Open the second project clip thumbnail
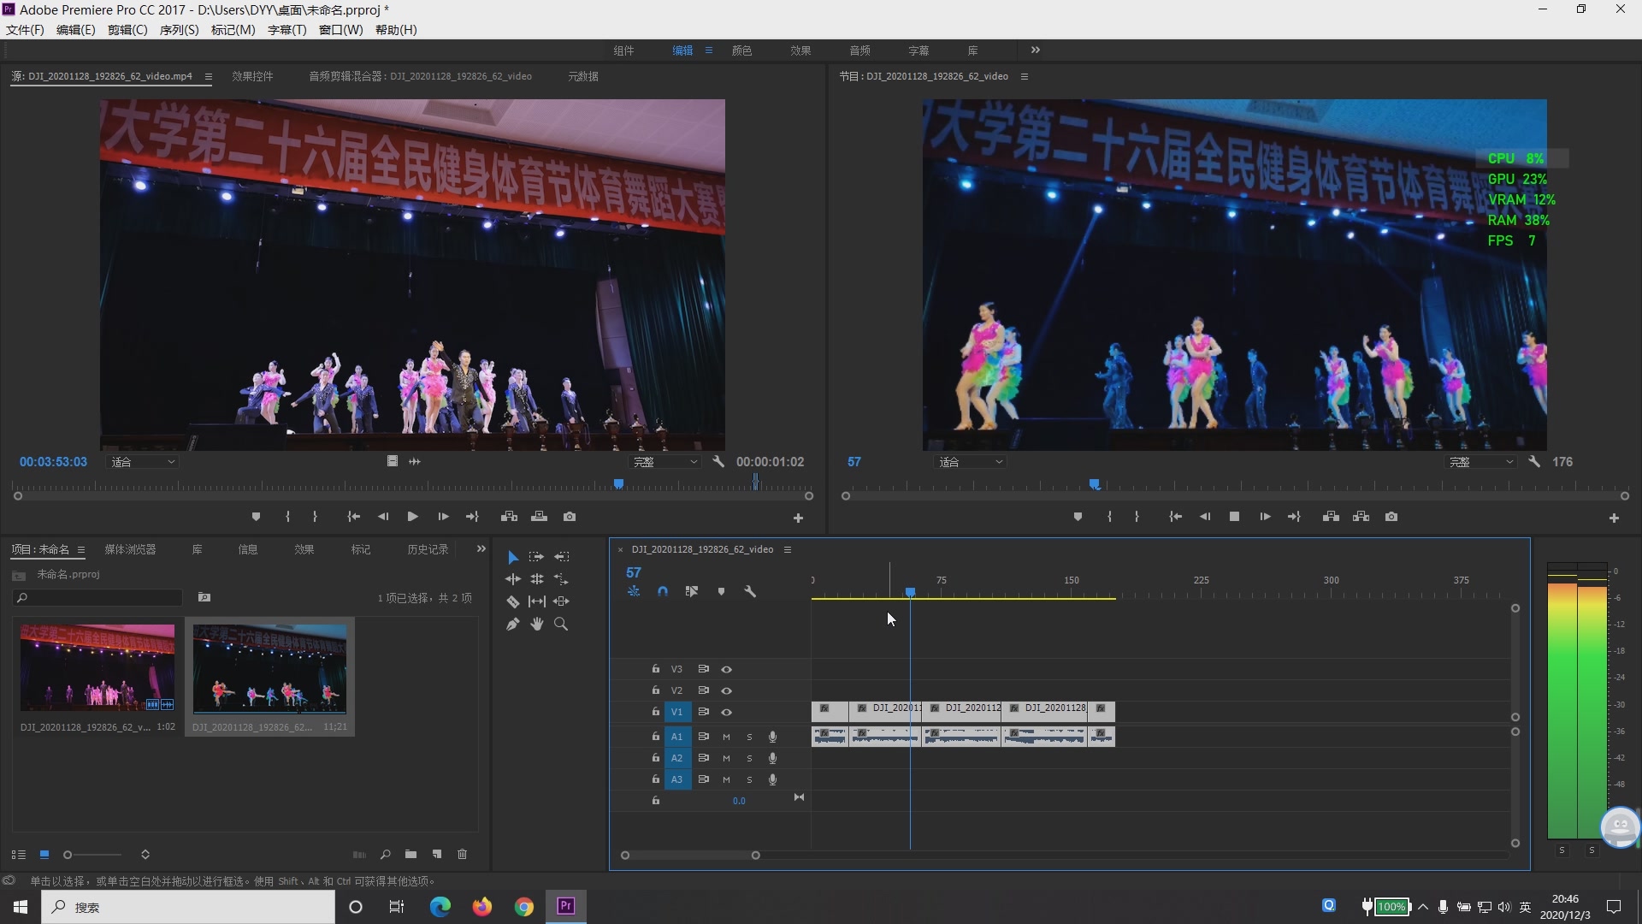The width and height of the screenshot is (1642, 924). pos(269,668)
